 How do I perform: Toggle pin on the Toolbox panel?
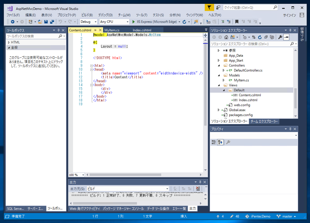[x=58, y=30]
